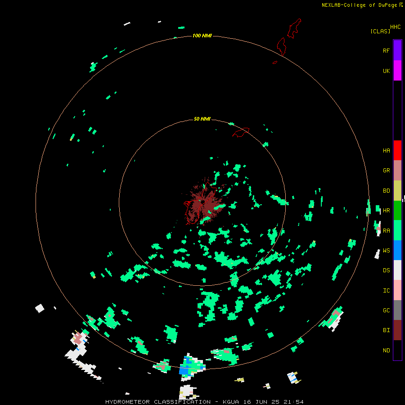Click the DS legend label

pyautogui.click(x=386, y=270)
